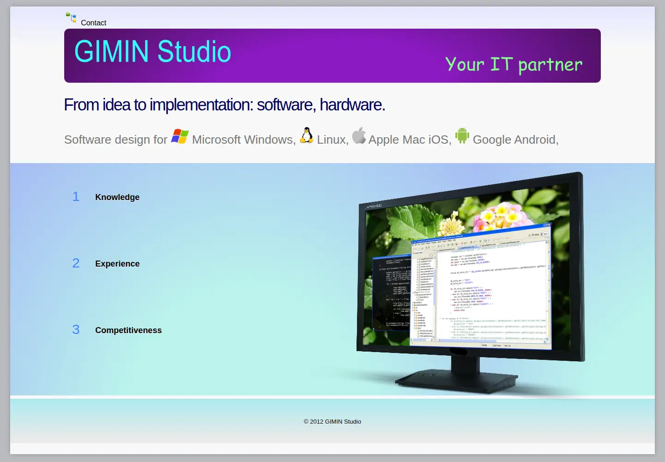This screenshot has height=462, width=665.
Task: Click the '© 2012 GIMIN Studio' footer text
Action: [332, 422]
